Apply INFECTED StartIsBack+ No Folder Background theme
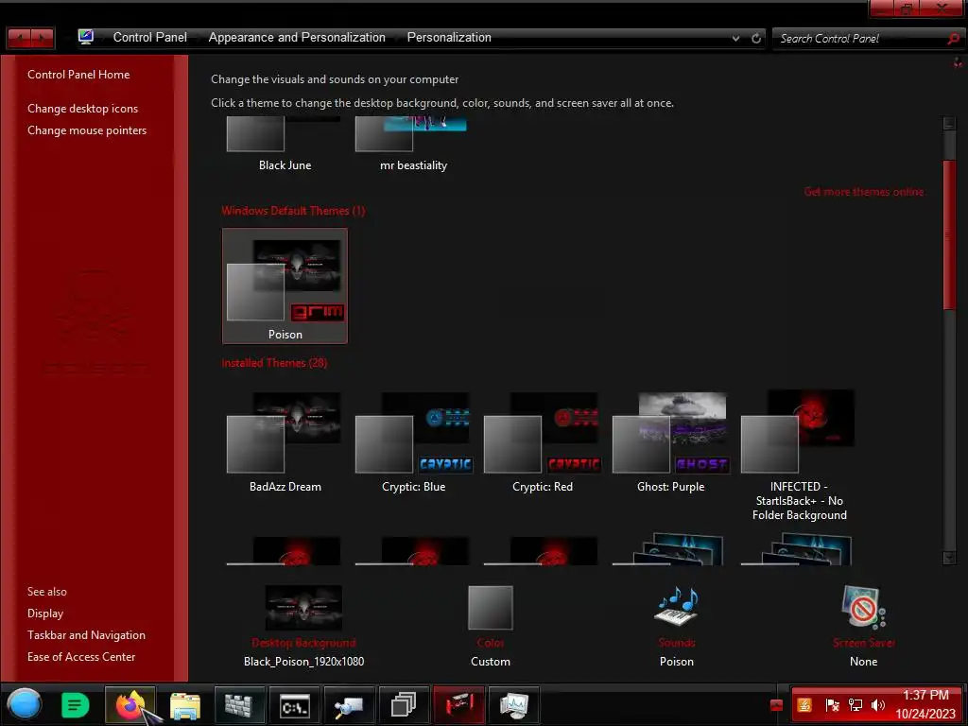 coord(799,456)
